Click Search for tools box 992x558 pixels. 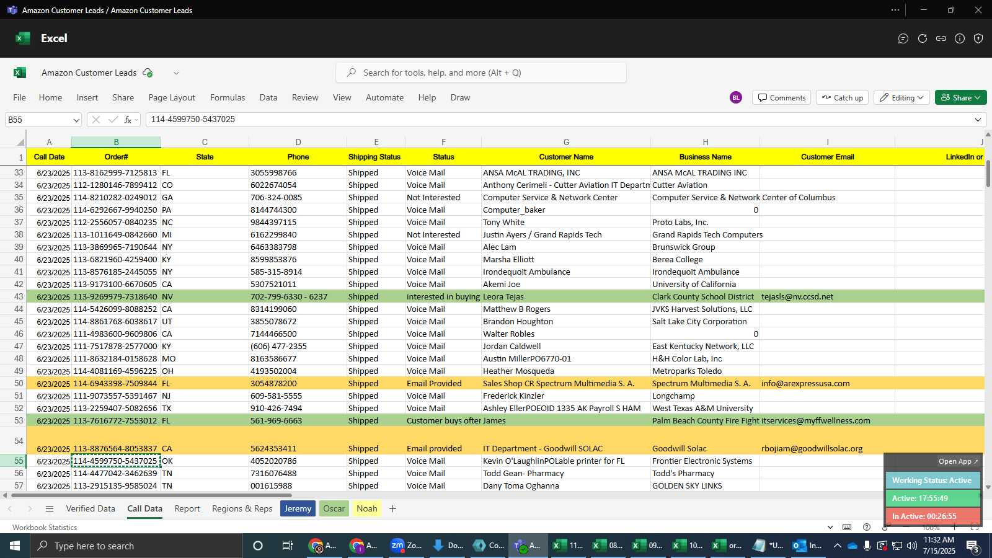coord(481,73)
